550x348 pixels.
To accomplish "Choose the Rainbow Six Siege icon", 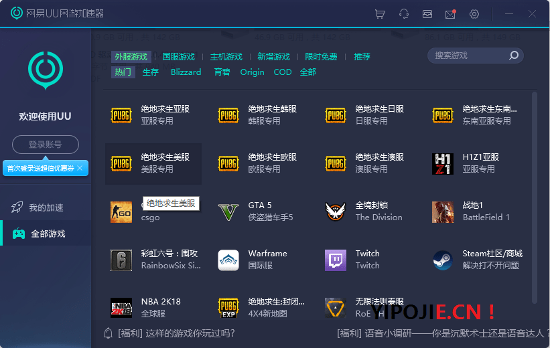I will coord(121,260).
